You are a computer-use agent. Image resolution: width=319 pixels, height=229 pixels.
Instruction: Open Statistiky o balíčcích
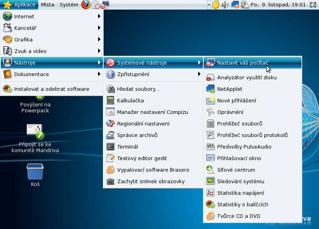point(252,204)
